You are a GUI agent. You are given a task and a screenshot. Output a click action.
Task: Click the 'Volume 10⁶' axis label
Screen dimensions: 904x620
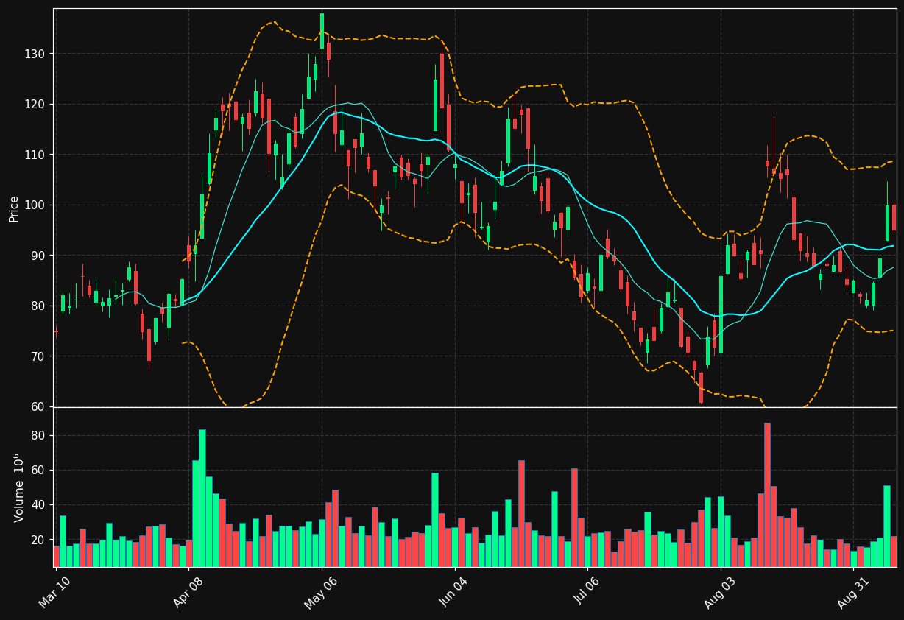[x=18, y=487]
